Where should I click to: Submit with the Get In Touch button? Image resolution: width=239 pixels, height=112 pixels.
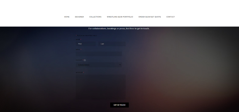(x=119, y=105)
